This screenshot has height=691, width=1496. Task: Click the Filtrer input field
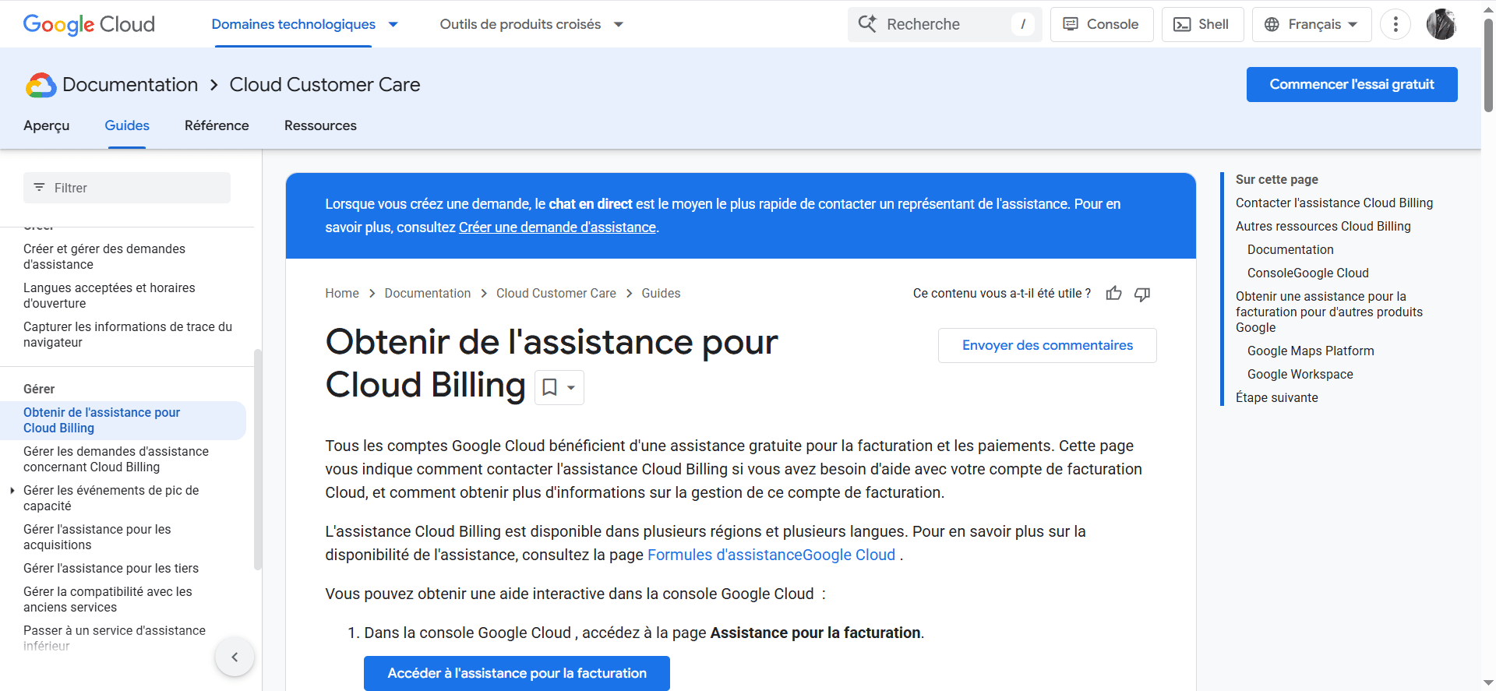point(127,188)
